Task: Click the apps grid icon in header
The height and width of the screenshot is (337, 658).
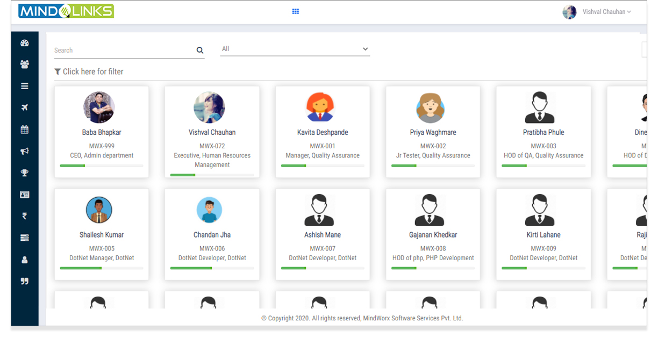Action: (x=295, y=11)
